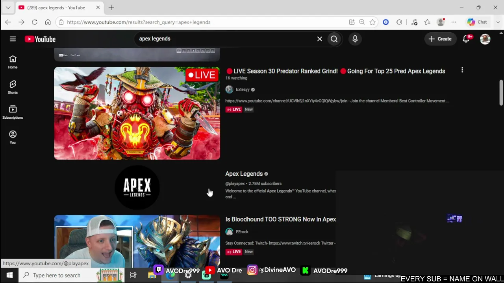Open the browser favorites list icon
The width and height of the screenshot is (504, 283).
427,22
